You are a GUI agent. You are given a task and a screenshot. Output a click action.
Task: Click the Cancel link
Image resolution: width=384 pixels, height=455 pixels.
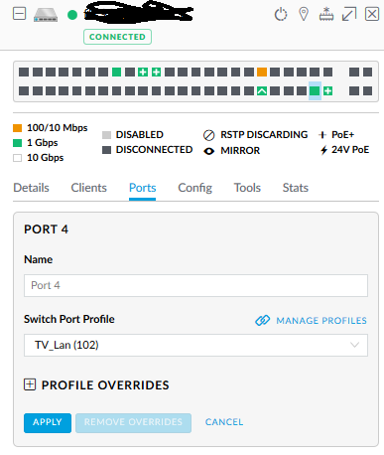[x=224, y=422]
